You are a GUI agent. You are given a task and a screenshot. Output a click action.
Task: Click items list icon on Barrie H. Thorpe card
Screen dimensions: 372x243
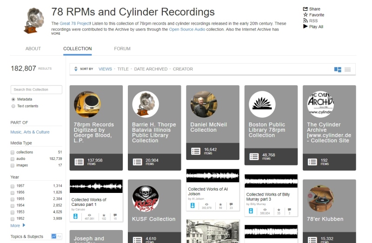click(x=137, y=162)
